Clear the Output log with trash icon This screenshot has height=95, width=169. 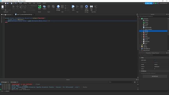[135, 82]
